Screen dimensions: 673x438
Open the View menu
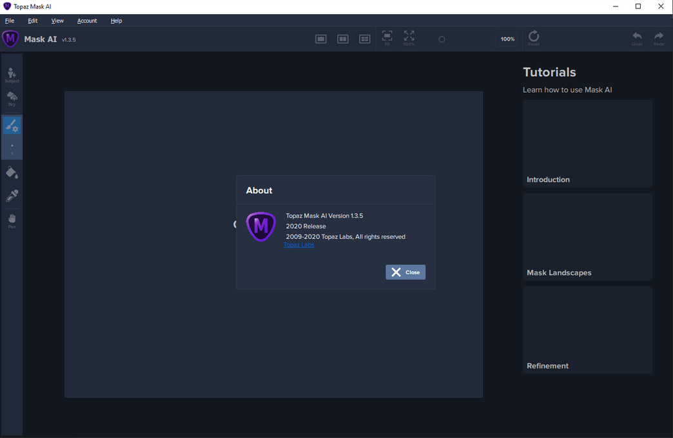(57, 21)
